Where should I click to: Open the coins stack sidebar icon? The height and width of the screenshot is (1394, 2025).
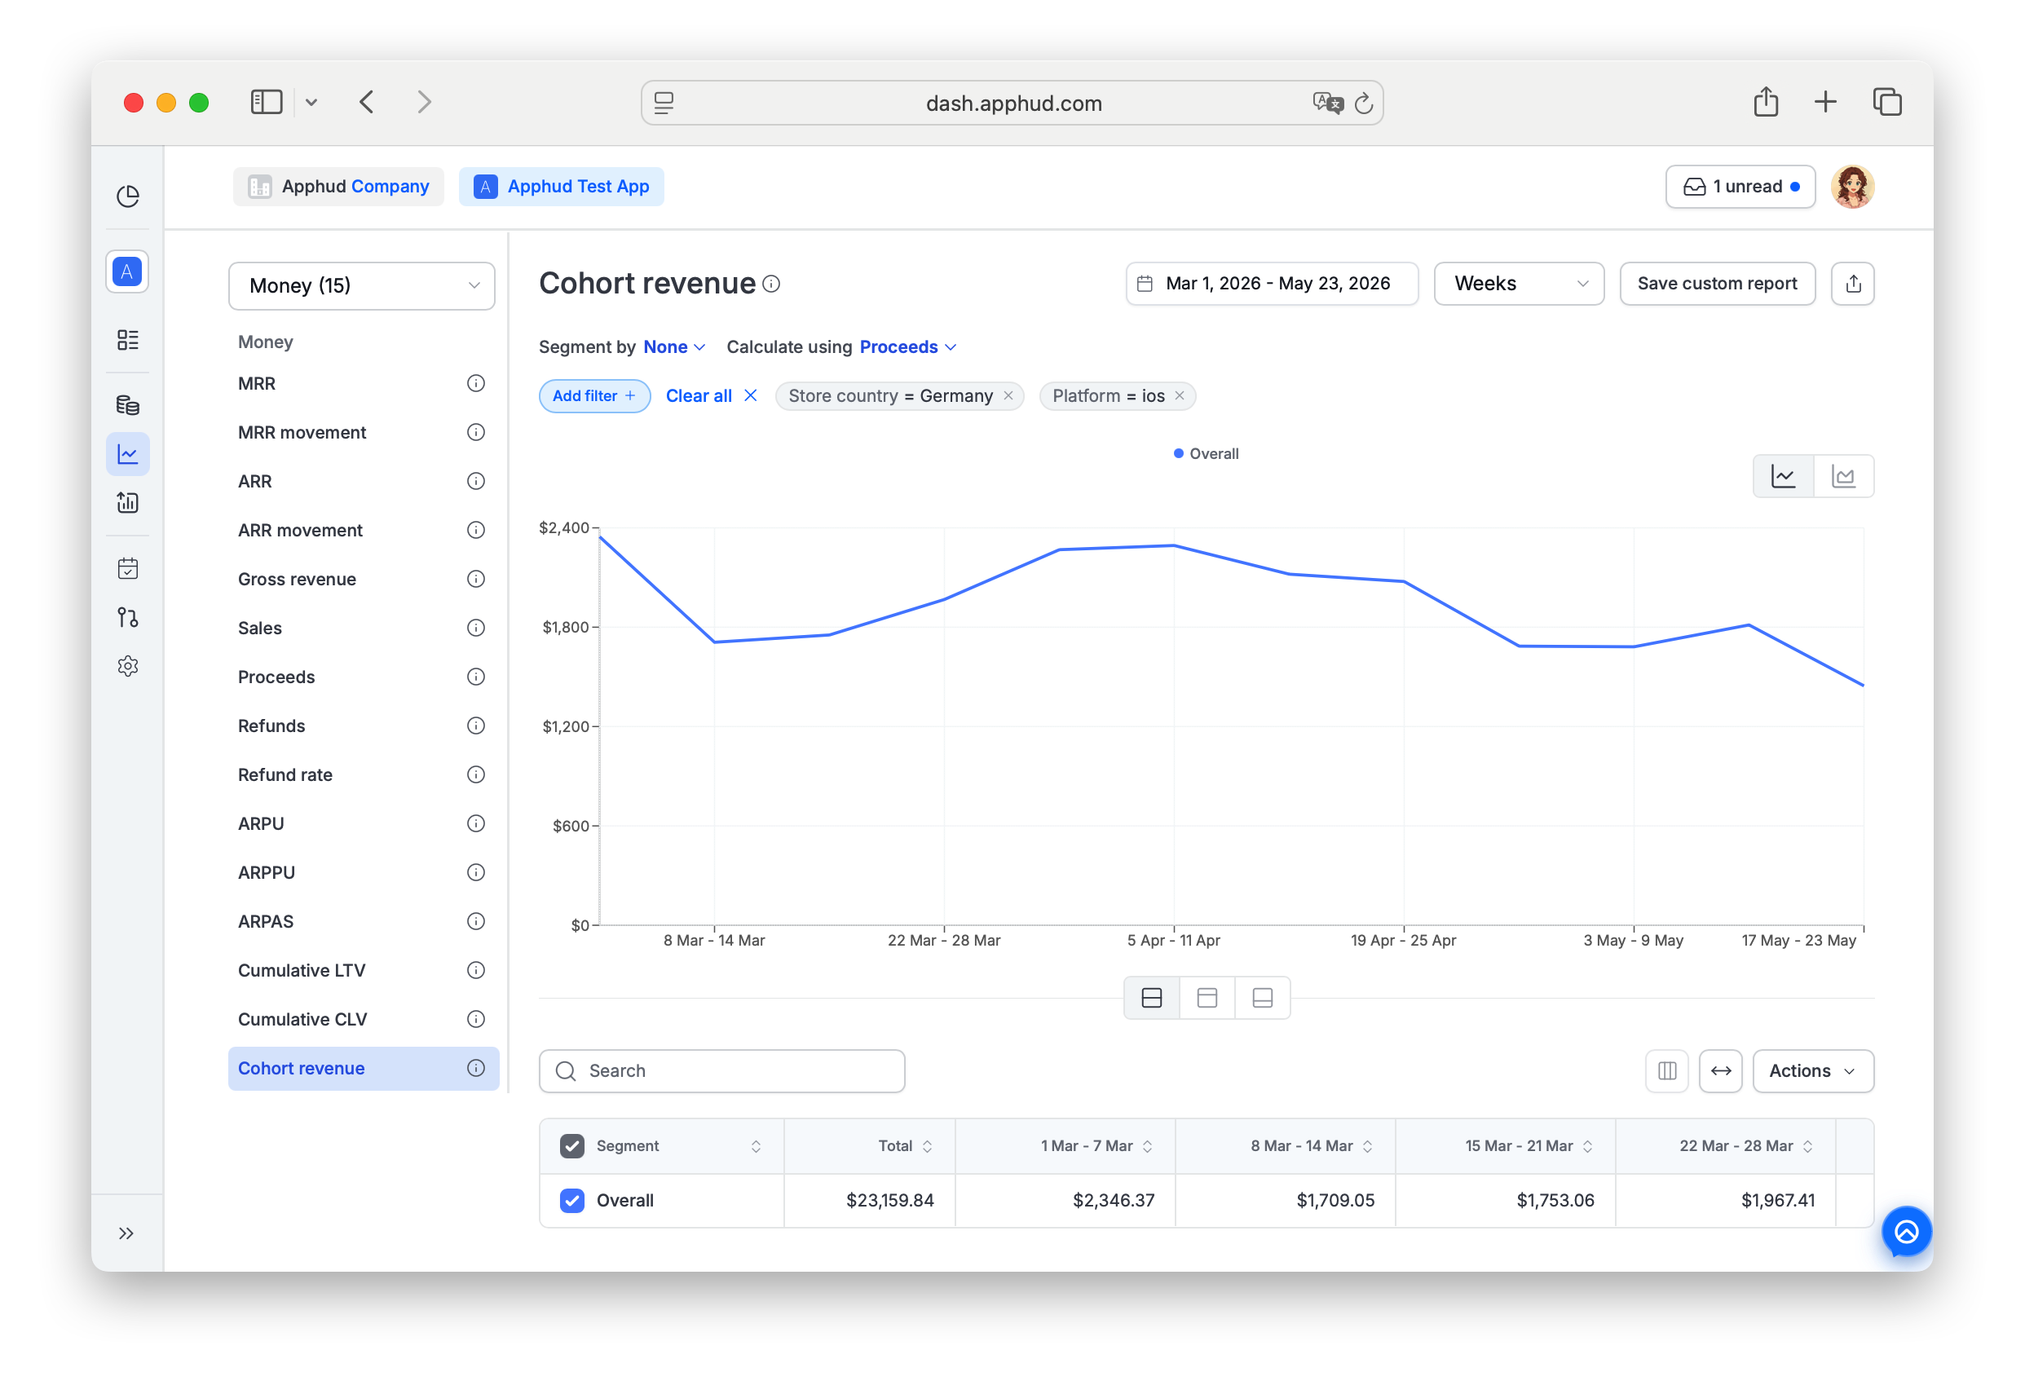click(x=127, y=405)
